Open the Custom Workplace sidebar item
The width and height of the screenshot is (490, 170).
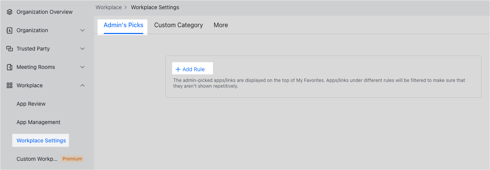click(x=37, y=159)
